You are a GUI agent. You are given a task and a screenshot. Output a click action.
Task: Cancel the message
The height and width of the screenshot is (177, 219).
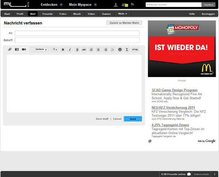(x=117, y=119)
